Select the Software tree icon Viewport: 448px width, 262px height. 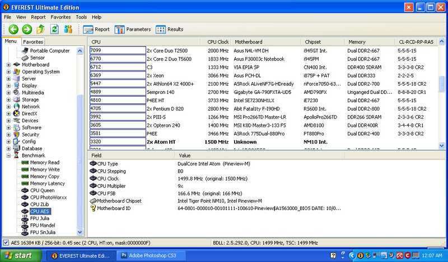coord(17,127)
